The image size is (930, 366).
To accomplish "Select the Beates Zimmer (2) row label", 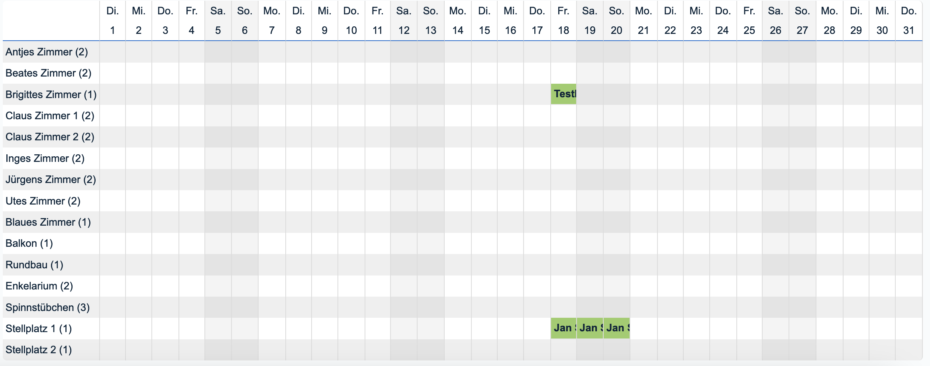I will click(48, 73).
